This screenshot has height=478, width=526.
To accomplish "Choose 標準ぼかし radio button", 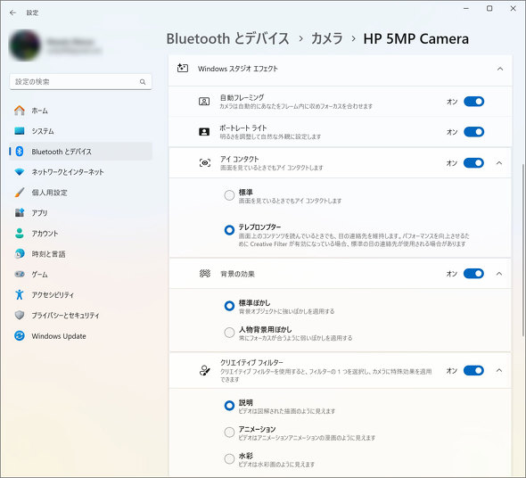I will tap(229, 306).
